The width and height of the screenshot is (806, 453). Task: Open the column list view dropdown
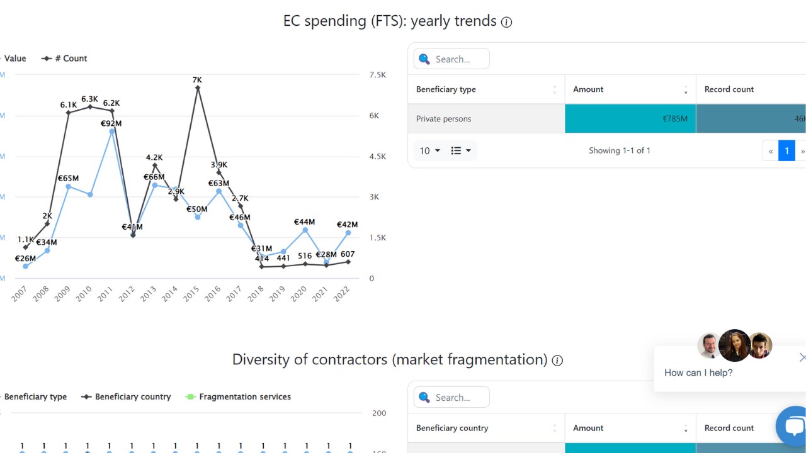tap(461, 151)
